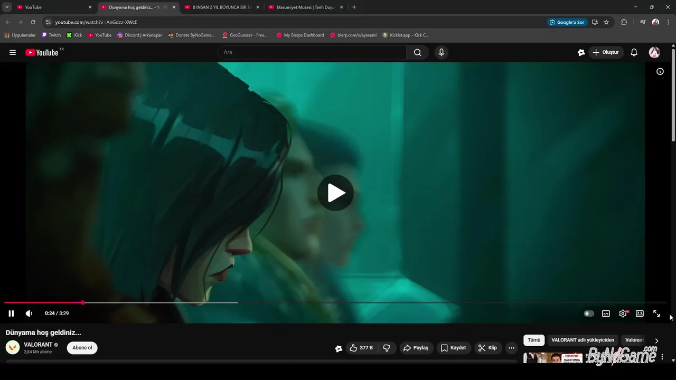Open a new browser tab
Viewport: 676px width, 380px height.
(x=354, y=7)
